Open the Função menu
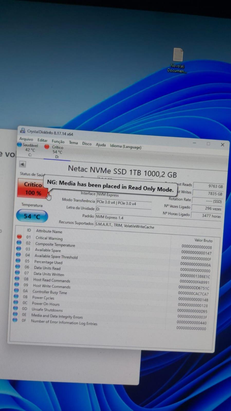Screen dimensions: 231x411 click(x=58, y=141)
